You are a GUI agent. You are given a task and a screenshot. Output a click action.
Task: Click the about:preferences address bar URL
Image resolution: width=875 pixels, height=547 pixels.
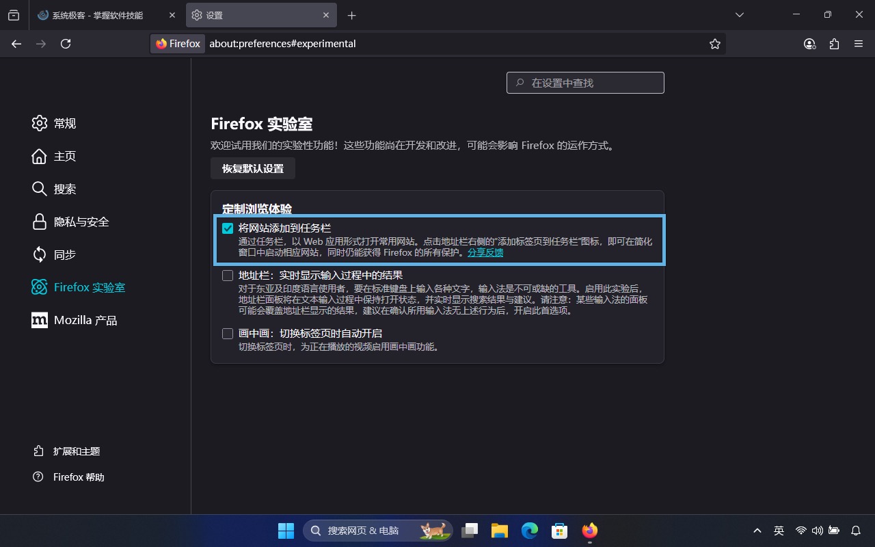click(282, 44)
